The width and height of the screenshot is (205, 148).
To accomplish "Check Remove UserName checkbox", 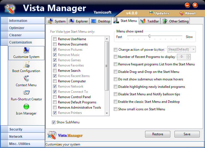I will [55, 39].
